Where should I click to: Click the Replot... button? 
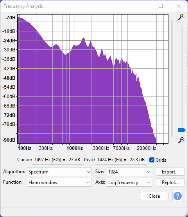pos(170,182)
